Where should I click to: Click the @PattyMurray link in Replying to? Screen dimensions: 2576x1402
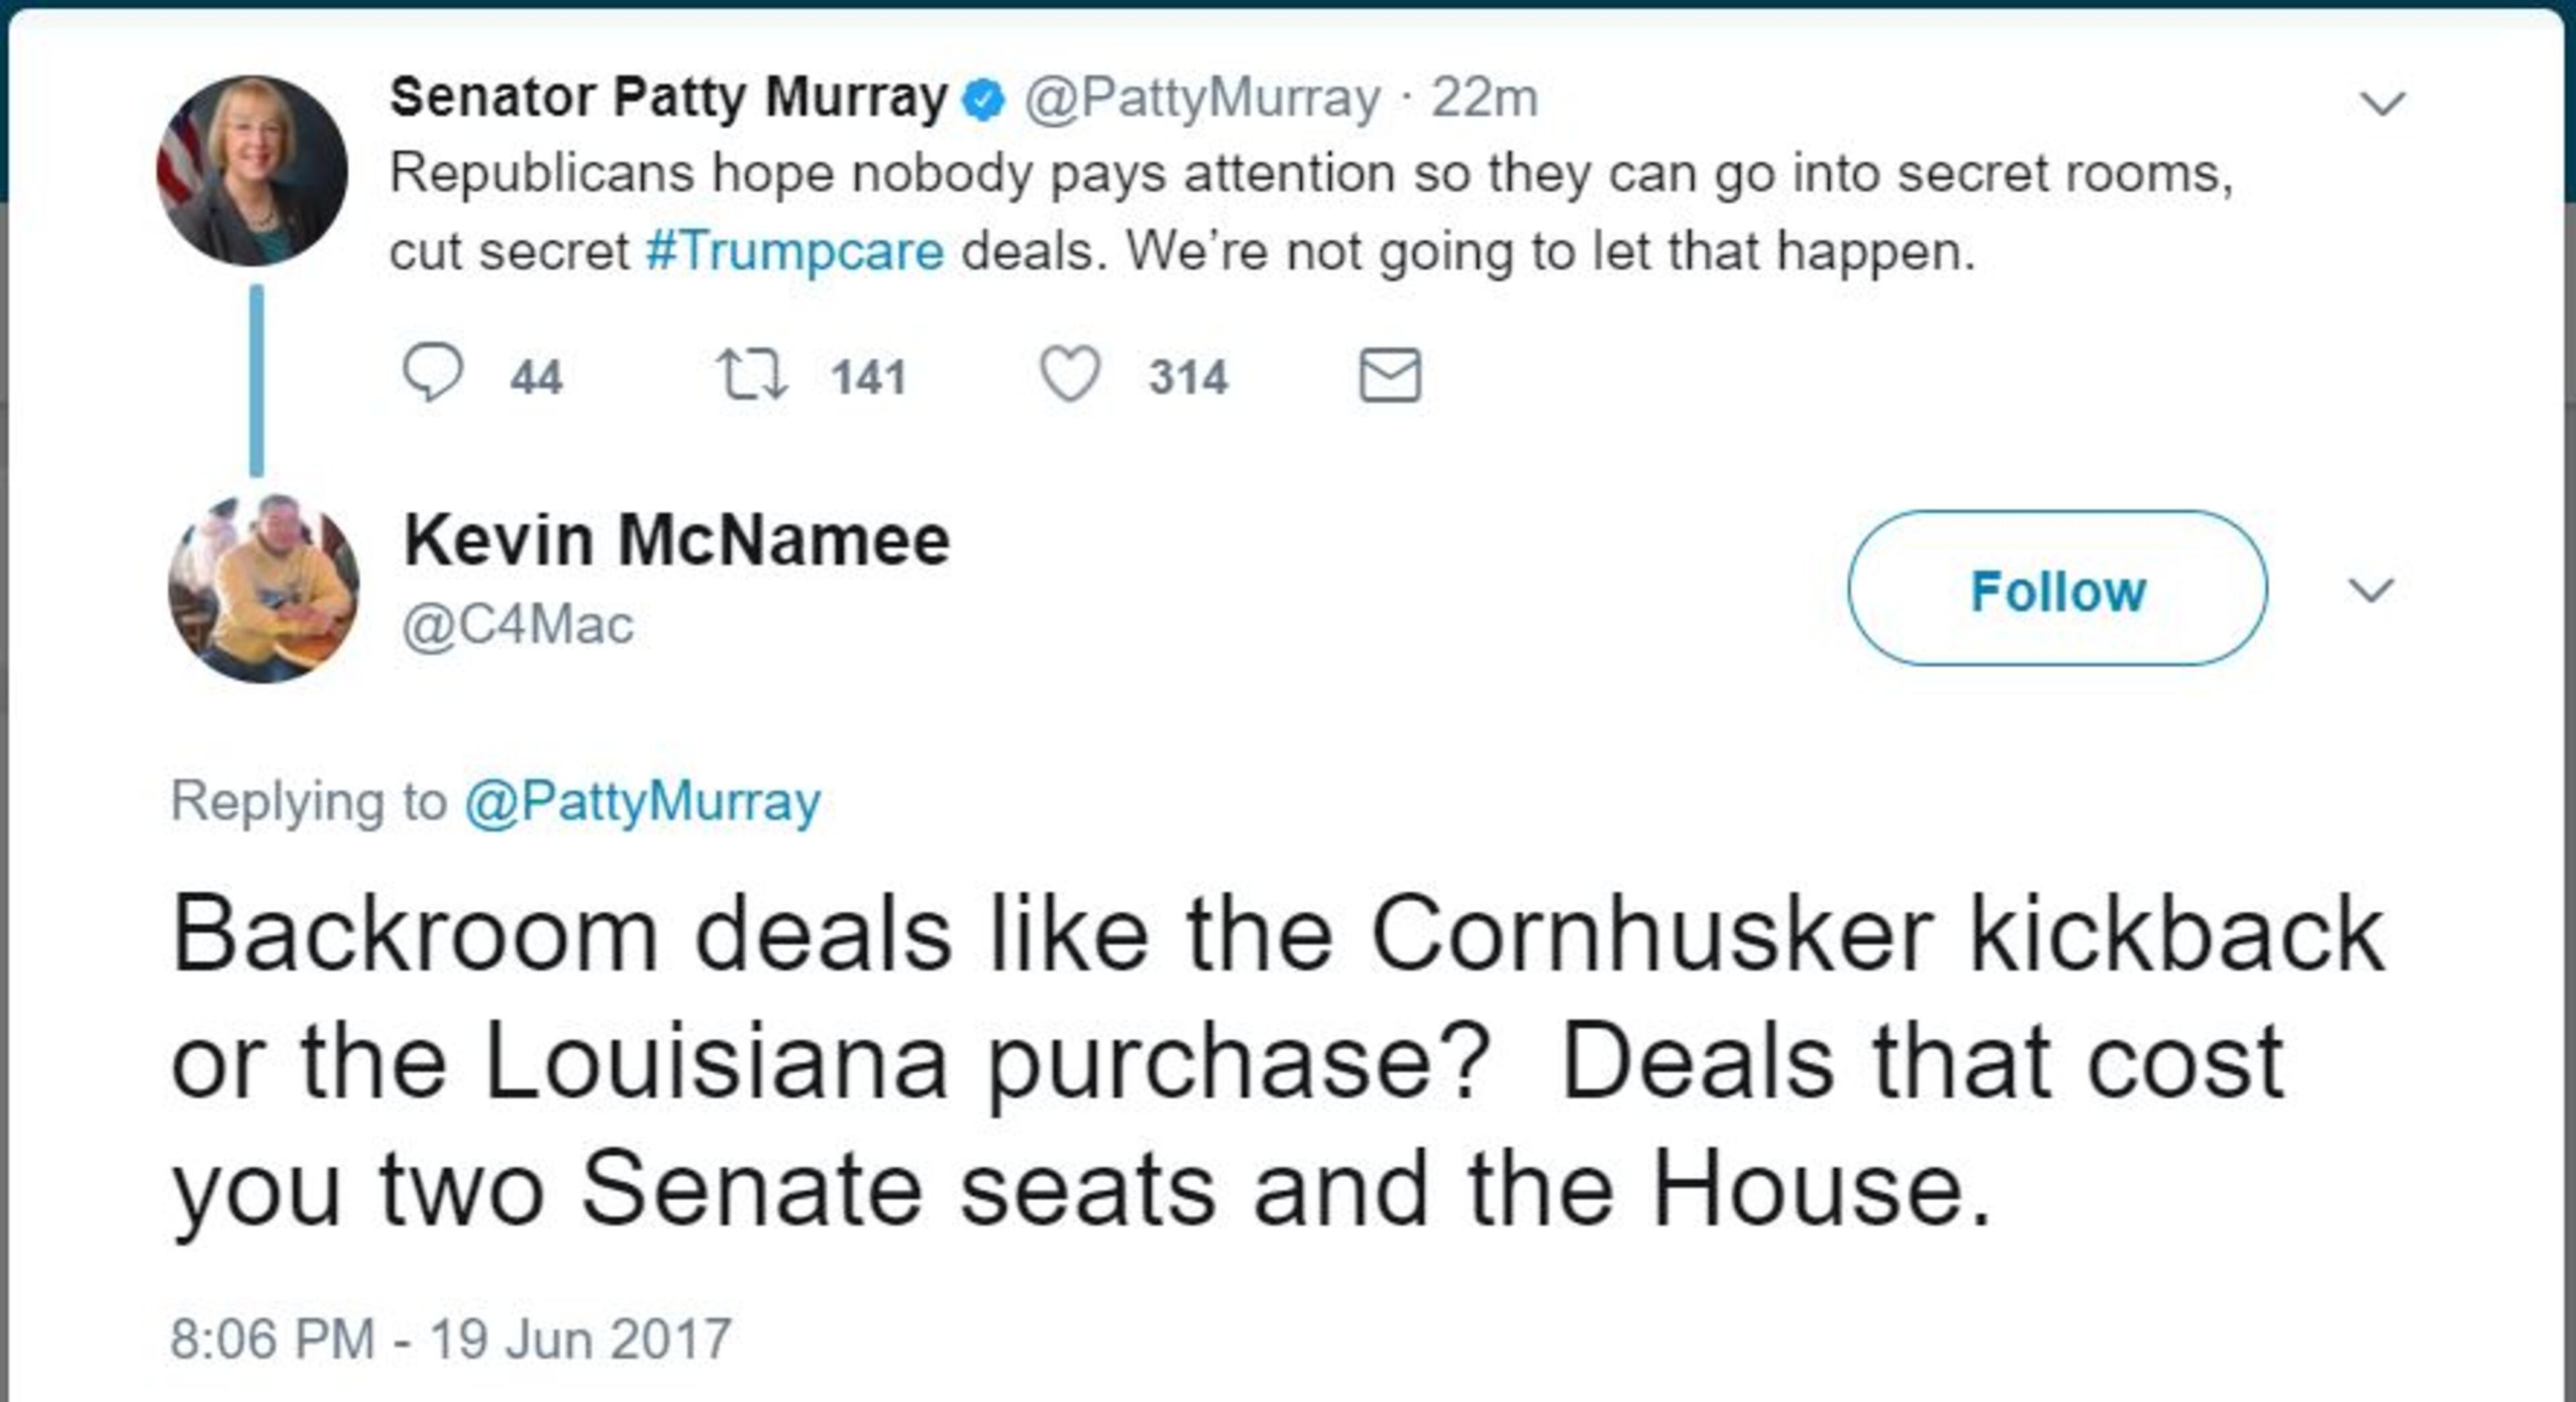click(x=643, y=801)
